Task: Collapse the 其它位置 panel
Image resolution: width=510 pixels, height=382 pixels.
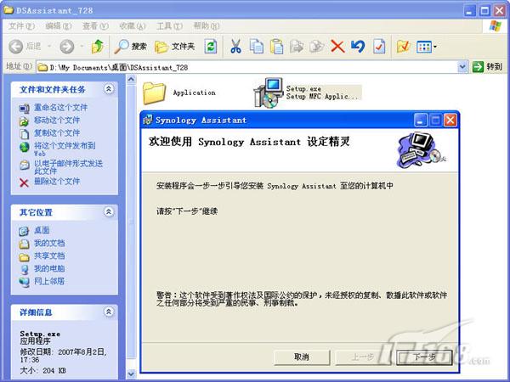Action: click(x=109, y=211)
